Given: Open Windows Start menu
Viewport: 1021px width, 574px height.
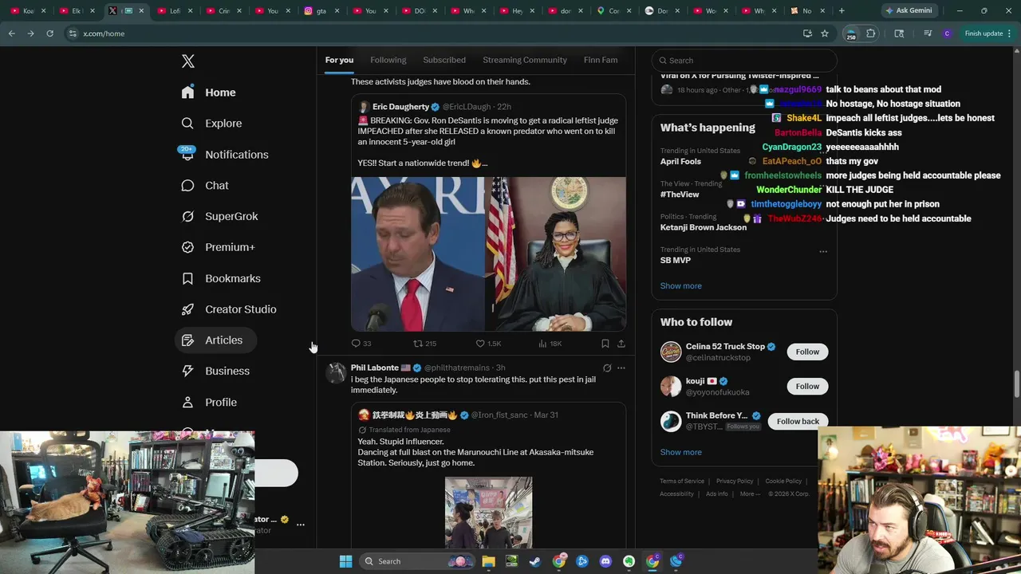Looking at the screenshot, I should tap(345, 561).
